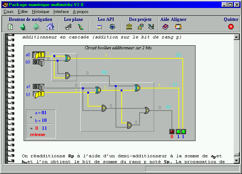Click the scrollbar down arrow
The image size is (242, 174).
237,160
